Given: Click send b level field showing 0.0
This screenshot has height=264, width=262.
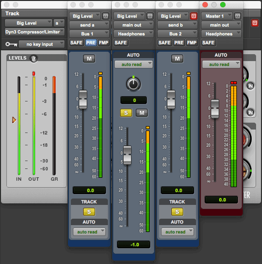Looking at the screenshot, I should click(177, 191).
